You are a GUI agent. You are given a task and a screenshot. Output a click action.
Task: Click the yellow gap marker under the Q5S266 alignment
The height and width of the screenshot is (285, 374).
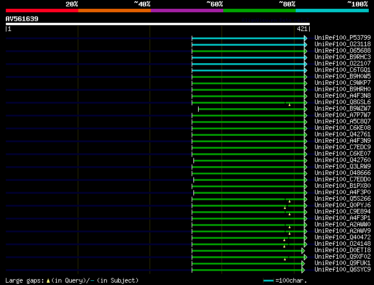point(290,201)
